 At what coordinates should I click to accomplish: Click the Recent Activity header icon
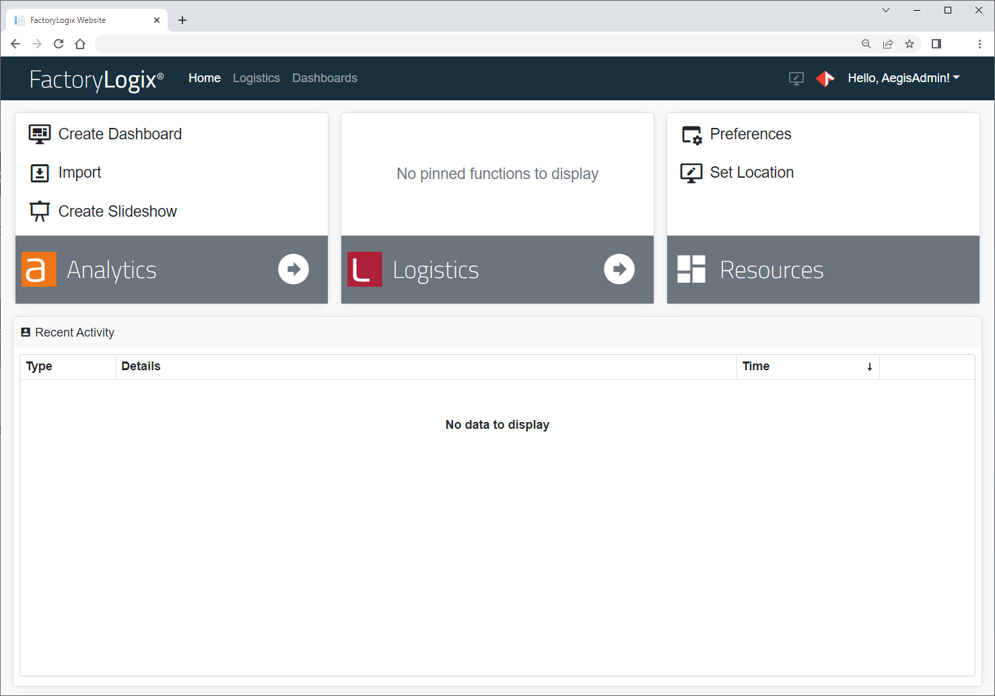point(26,331)
